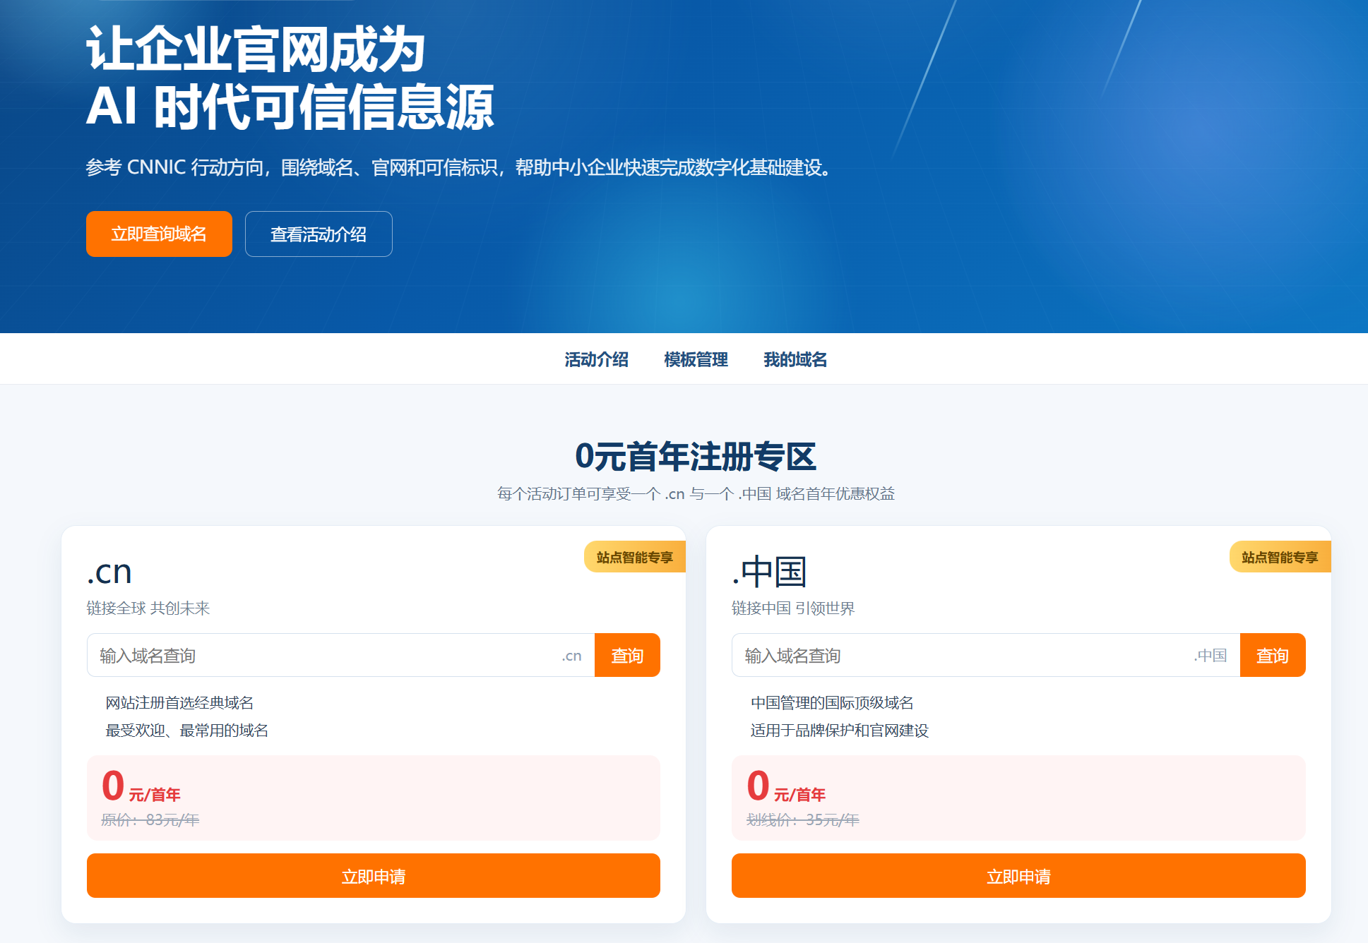1368x943 pixels.
Task: Click 立即申请 under the .中国 card
Action: 1018,876
